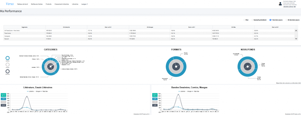Click the center of the Categories donut chart
Viewport: 301px width, 115px height.
pos(51,66)
